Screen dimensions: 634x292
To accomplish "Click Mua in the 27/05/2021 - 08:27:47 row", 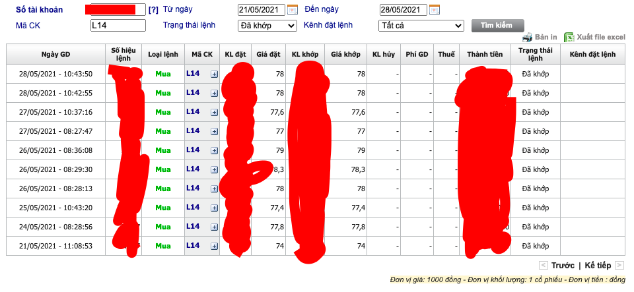I will click(163, 131).
